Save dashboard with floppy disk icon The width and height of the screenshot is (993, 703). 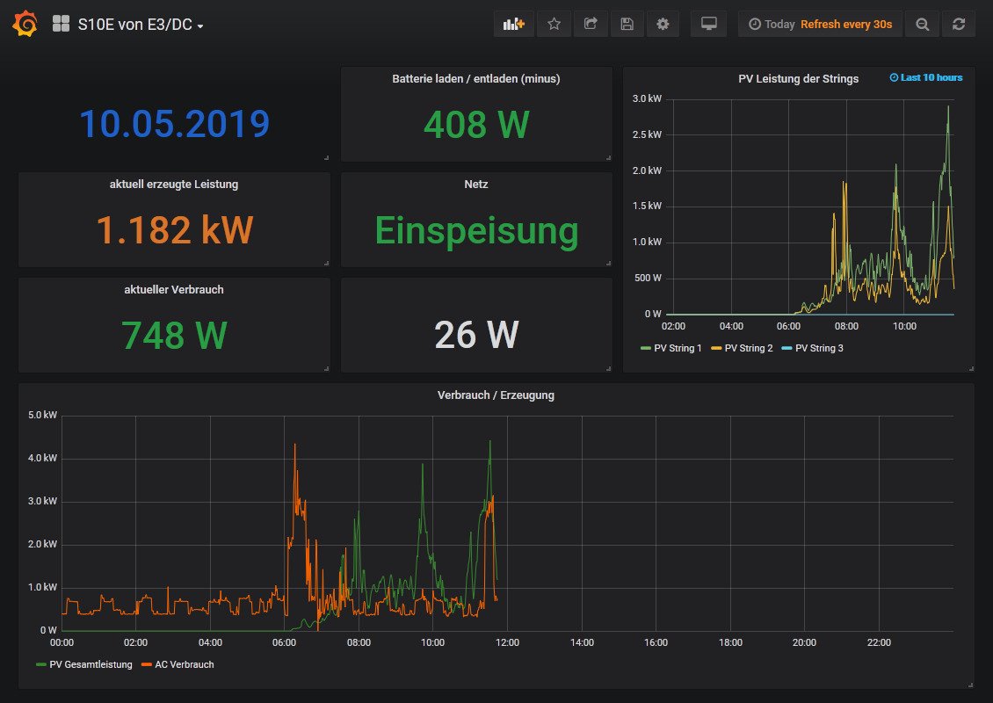click(627, 25)
